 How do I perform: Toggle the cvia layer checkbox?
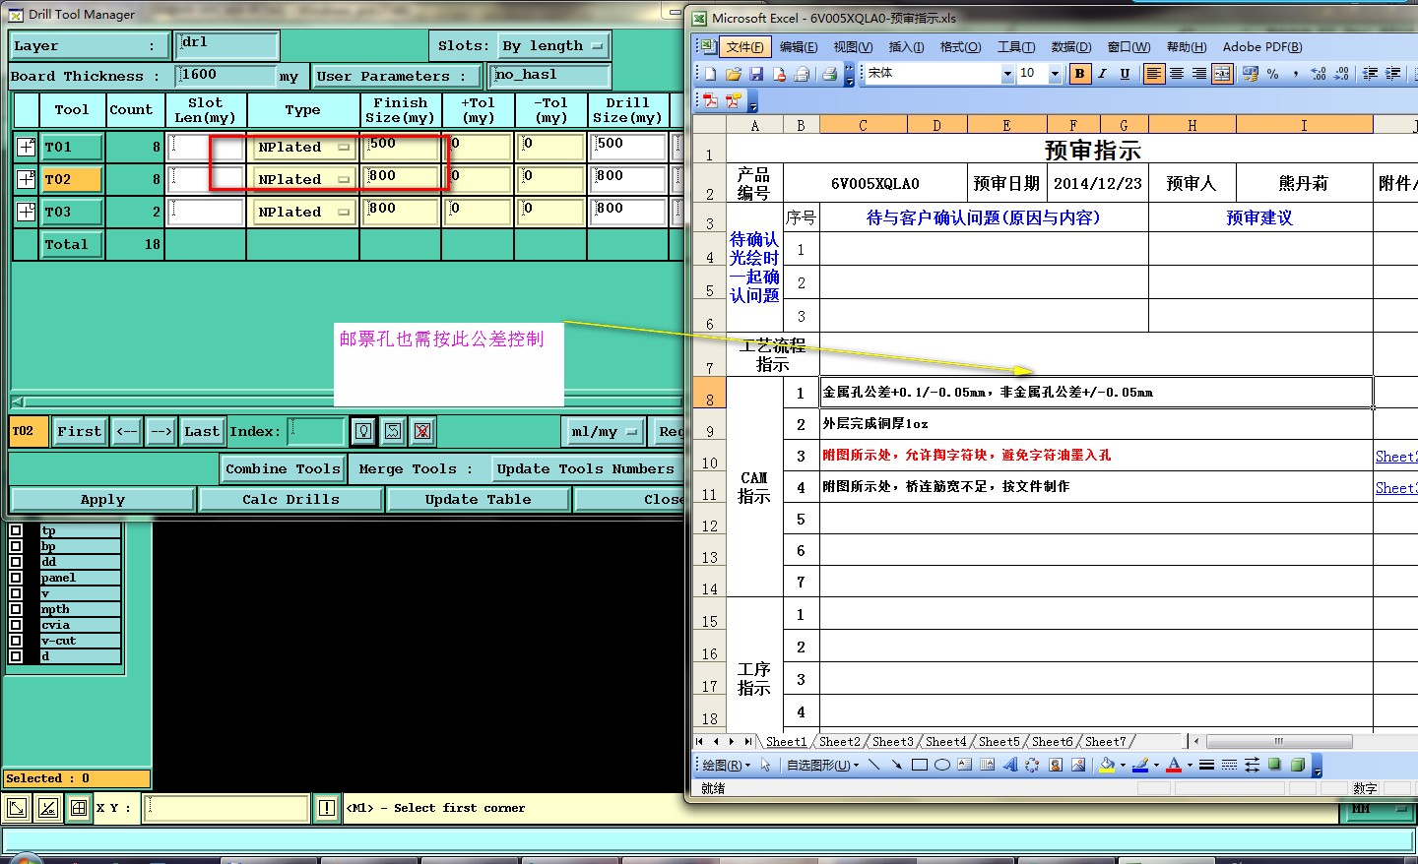tap(16, 625)
